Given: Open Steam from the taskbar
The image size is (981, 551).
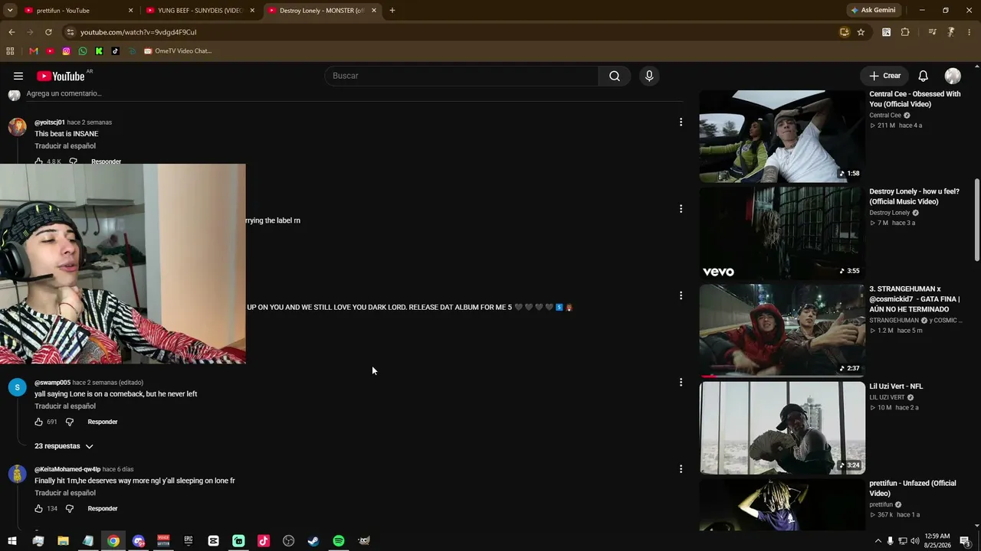Looking at the screenshot, I should click(313, 541).
